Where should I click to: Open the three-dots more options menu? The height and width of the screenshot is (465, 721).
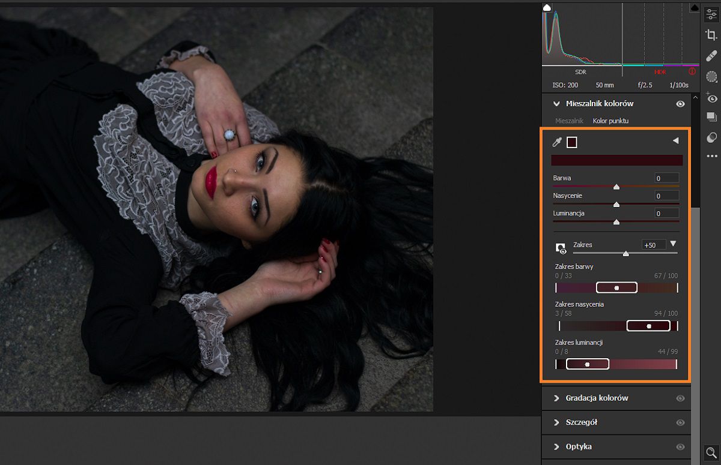pos(711,157)
